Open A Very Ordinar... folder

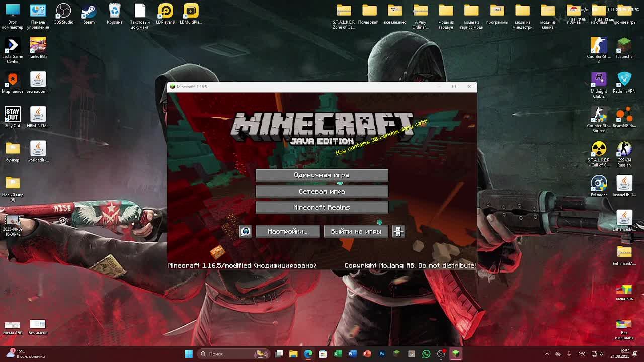coord(421,16)
